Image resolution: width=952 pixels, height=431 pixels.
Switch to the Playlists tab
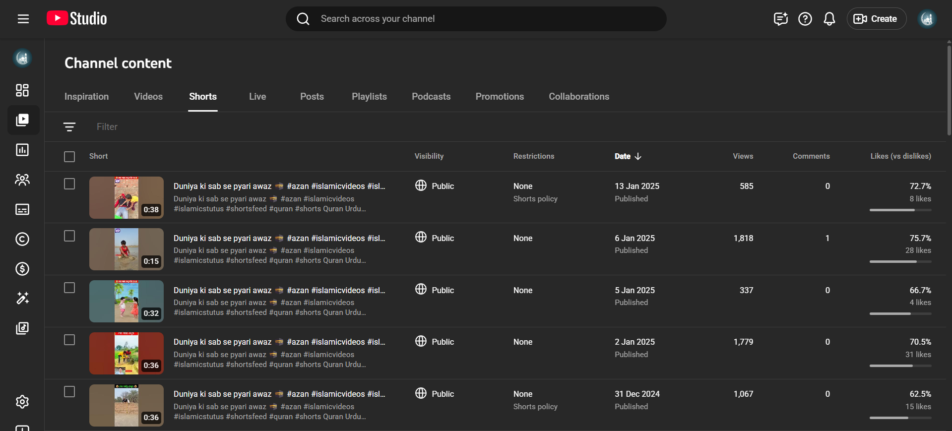pos(369,97)
